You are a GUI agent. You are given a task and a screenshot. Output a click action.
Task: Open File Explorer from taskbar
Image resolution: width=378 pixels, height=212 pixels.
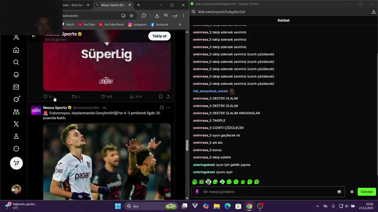[x=217, y=206]
